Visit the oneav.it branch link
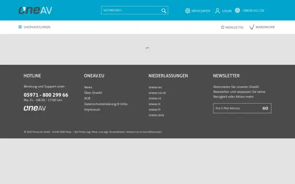295x184 pixels. click(154, 104)
